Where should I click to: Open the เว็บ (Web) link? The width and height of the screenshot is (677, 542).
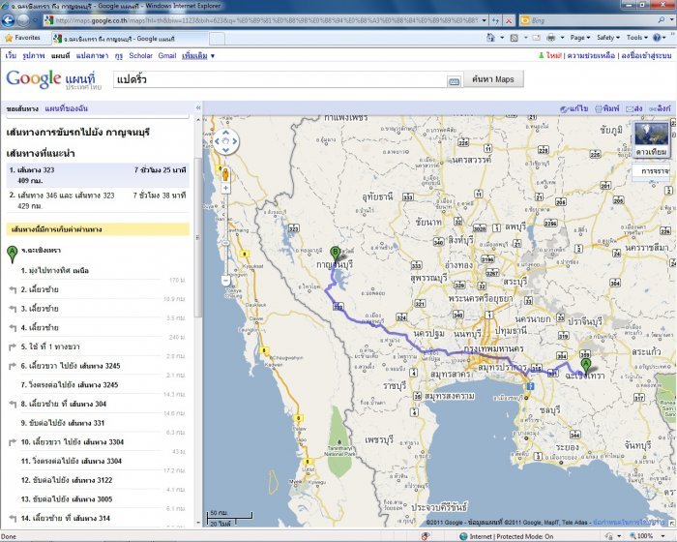pos(11,56)
